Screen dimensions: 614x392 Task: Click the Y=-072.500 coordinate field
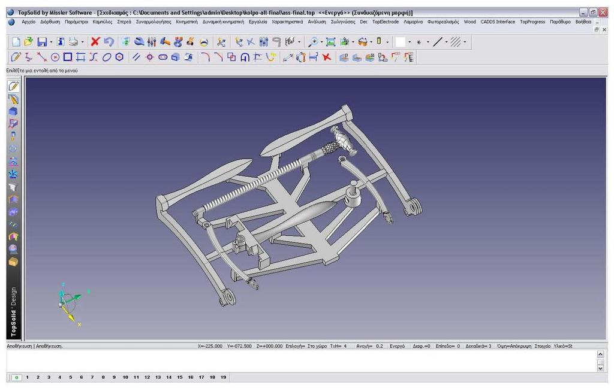239,347
